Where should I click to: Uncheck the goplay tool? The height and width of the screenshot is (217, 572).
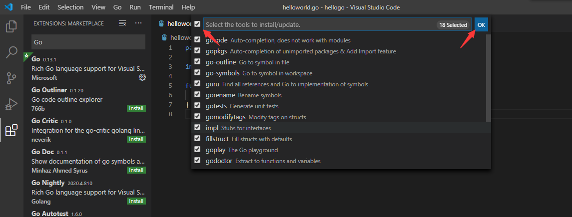tap(197, 149)
